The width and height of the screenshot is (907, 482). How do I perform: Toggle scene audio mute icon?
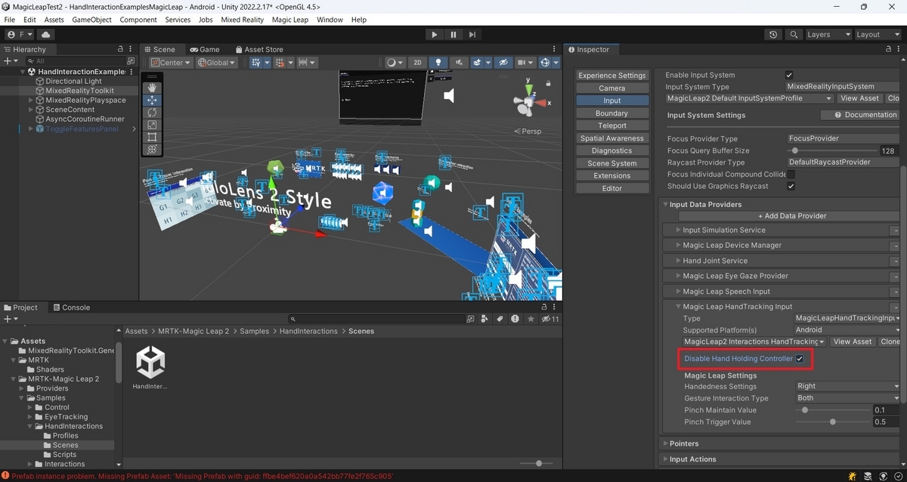[458, 63]
